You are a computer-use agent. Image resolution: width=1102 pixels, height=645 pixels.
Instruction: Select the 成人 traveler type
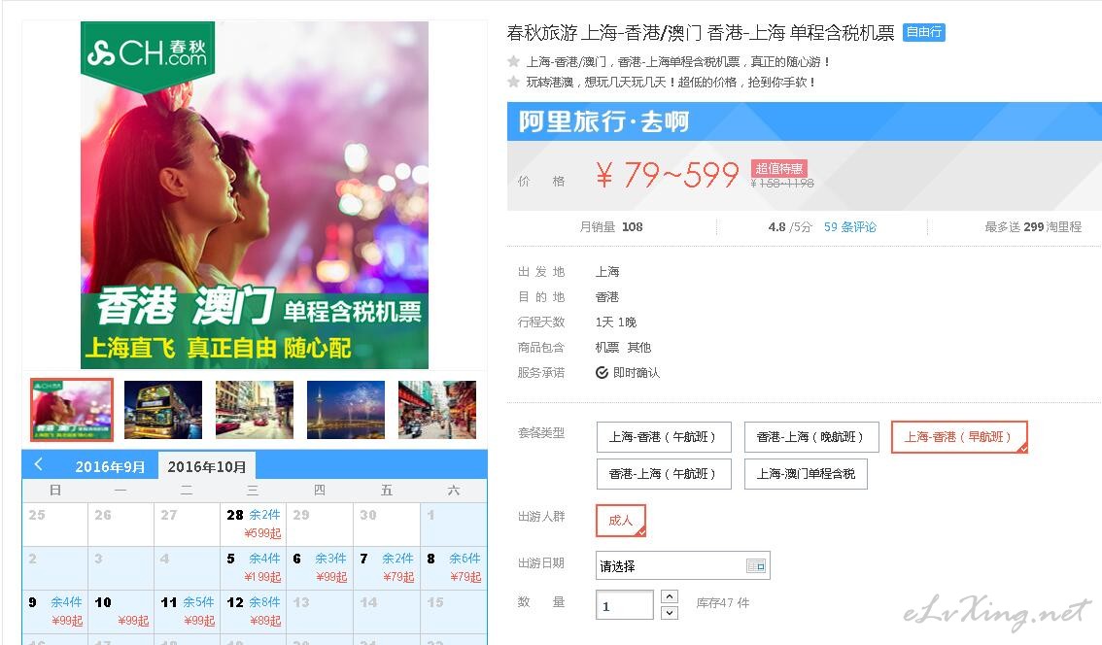[x=620, y=521]
